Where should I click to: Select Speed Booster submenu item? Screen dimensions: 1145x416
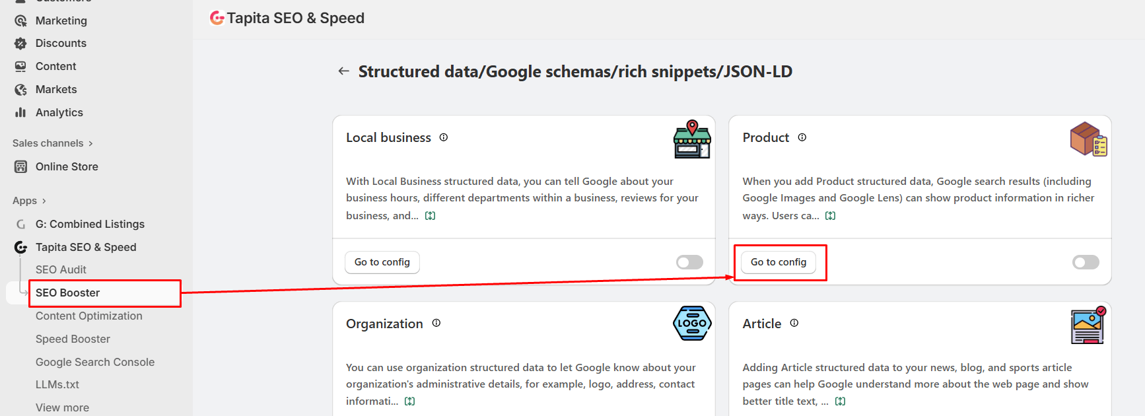(x=73, y=339)
